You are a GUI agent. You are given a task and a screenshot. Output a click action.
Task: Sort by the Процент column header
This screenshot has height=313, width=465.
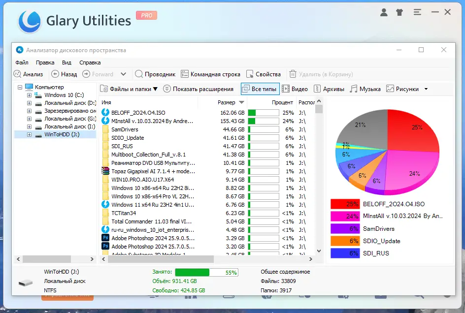click(x=271, y=102)
